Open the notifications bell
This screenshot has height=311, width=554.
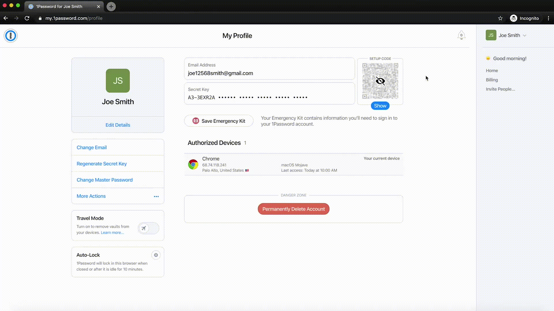461,35
